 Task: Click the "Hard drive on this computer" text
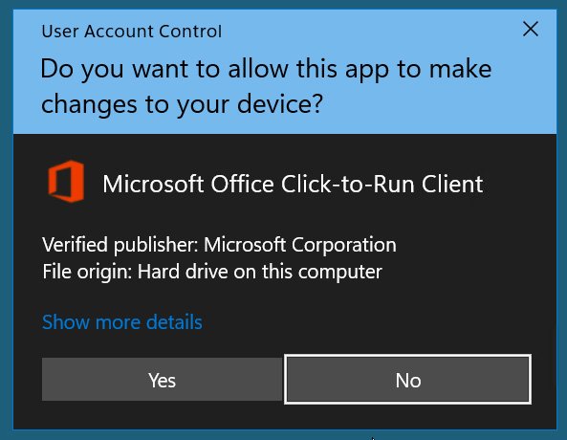click(260, 272)
